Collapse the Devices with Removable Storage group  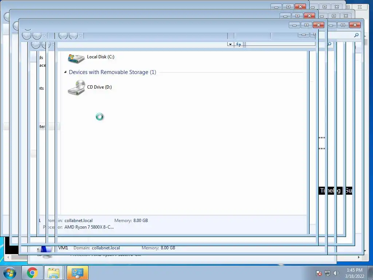65,72
